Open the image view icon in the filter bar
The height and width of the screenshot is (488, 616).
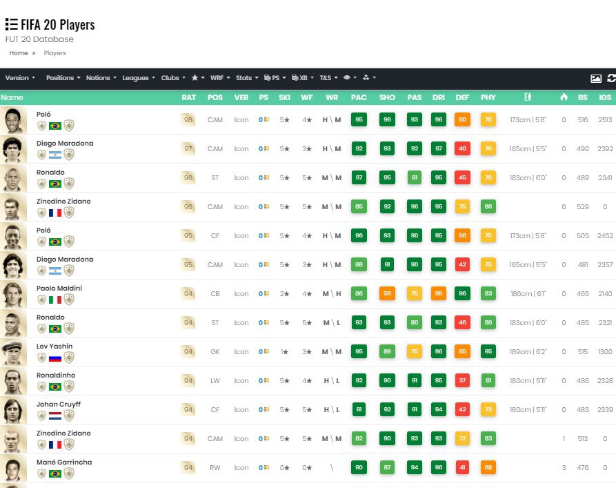pyautogui.click(x=596, y=78)
